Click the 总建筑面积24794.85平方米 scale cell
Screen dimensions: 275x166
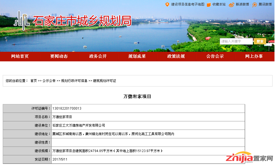pyautogui.click(x=148, y=151)
